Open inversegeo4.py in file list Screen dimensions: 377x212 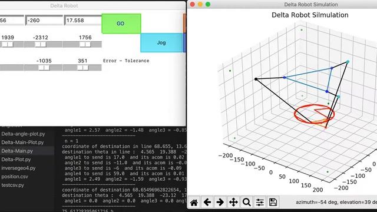18,168
